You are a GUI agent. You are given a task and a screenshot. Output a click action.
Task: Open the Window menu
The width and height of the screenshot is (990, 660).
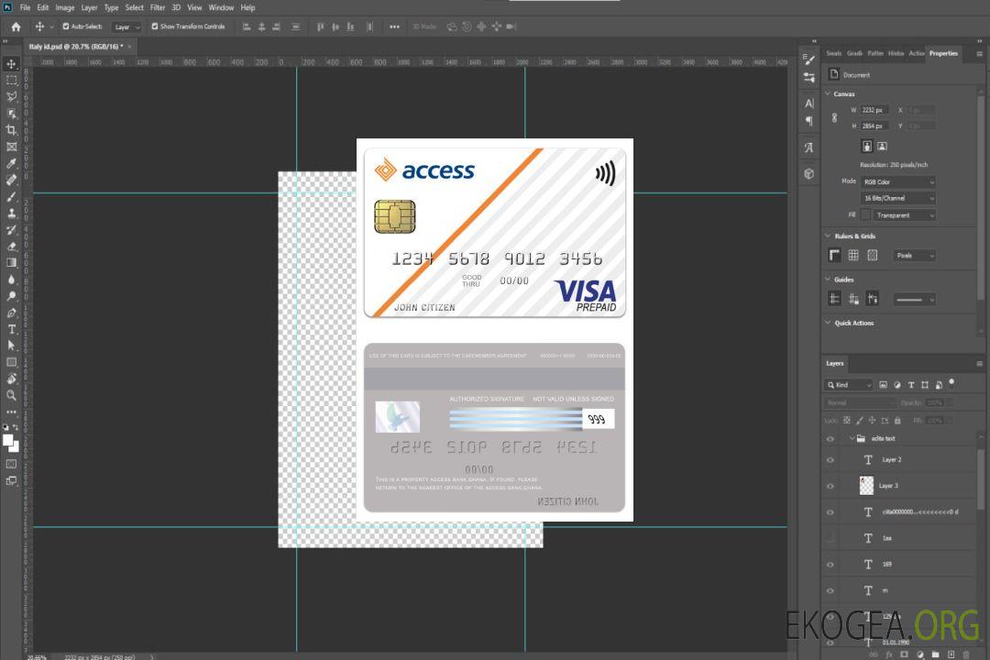[221, 7]
